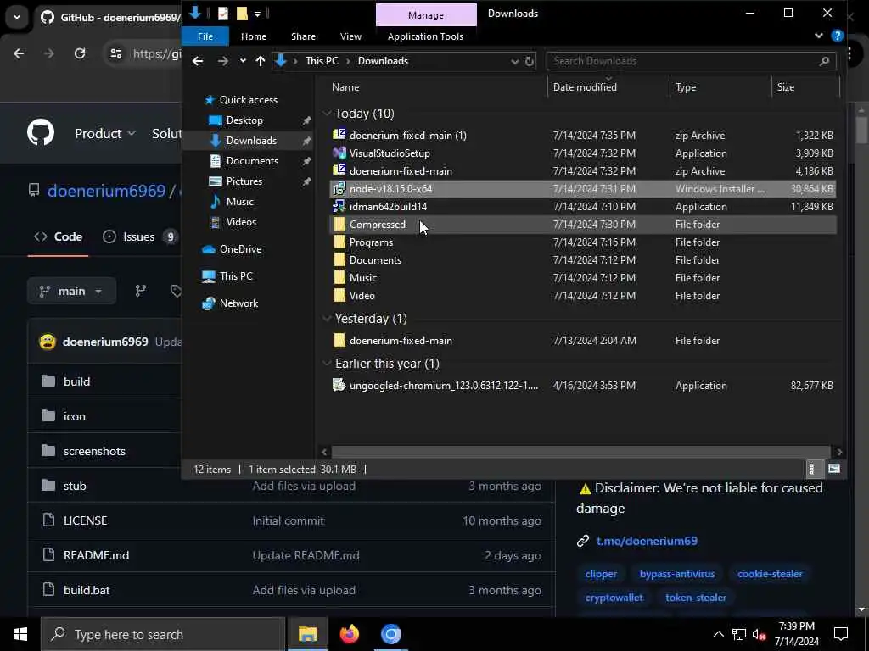The height and width of the screenshot is (651, 869).
Task: Select OneDrive in the navigation pane
Action: point(240,249)
